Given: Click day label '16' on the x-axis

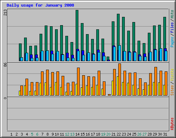Looking at the screenshot, I should (x=88, y=134).
